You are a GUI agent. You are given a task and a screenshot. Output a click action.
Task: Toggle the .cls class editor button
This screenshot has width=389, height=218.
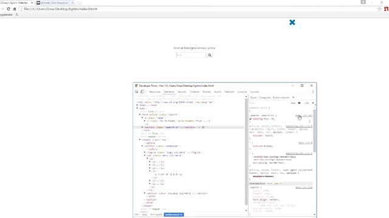click(306, 103)
